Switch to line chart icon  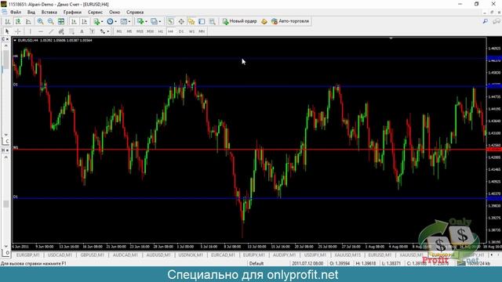(28, 21)
